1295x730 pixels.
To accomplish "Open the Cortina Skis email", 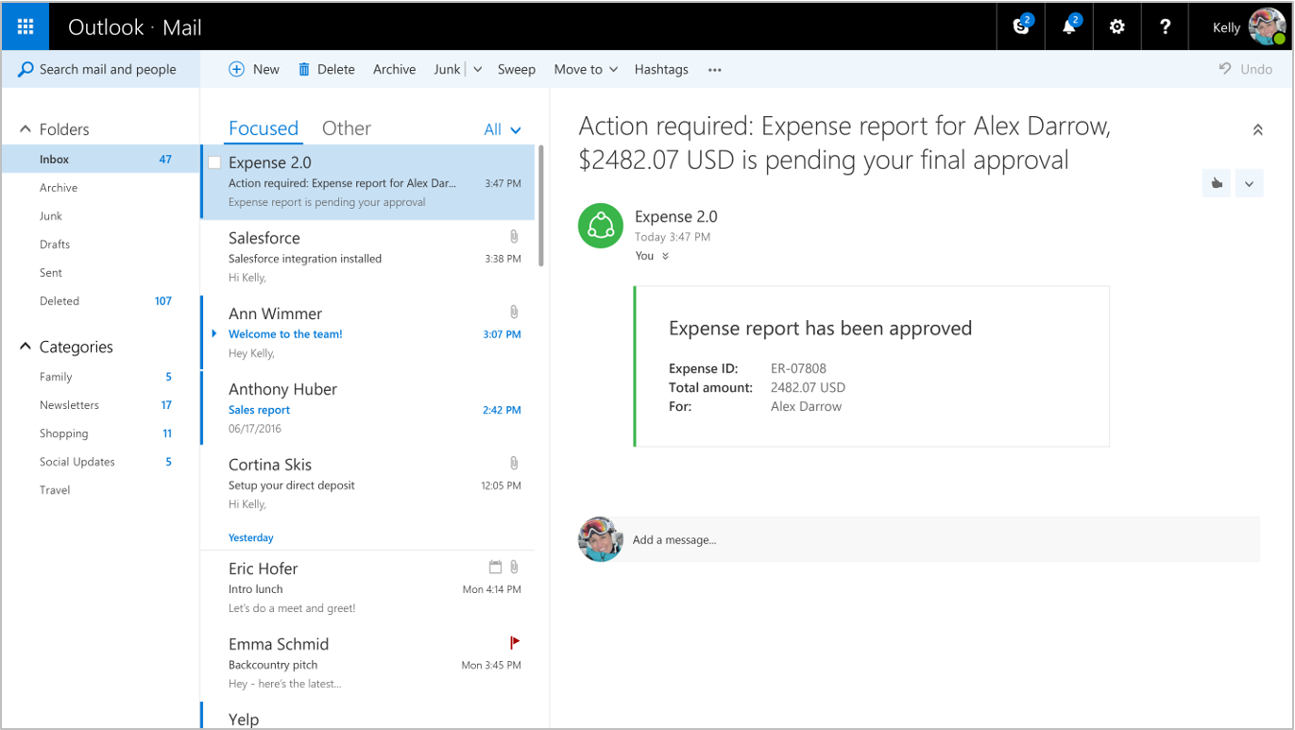I will coord(368,484).
